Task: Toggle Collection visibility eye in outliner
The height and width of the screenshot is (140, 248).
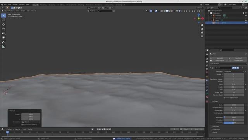Action: [246, 13]
